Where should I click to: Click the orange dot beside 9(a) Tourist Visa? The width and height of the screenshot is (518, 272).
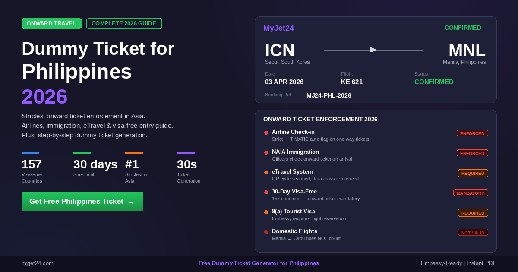pyautogui.click(x=266, y=212)
